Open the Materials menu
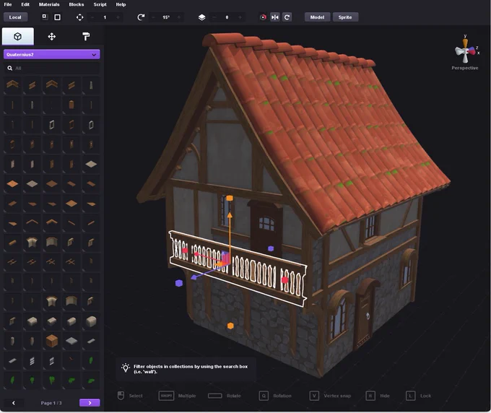The height and width of the screenshot is (413, 491). pyautogui.click(x=49, y=4)
